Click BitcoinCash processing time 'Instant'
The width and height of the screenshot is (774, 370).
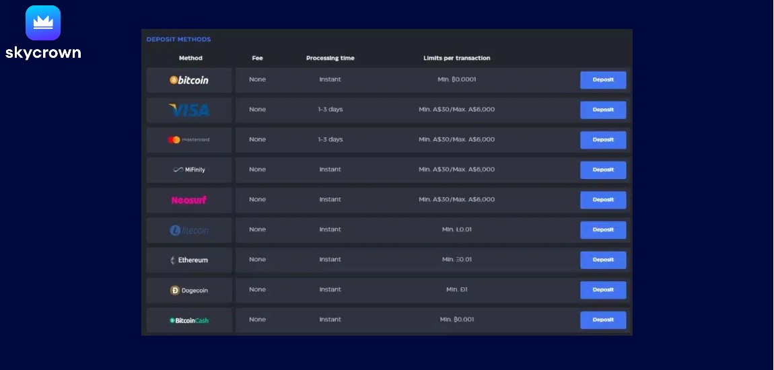[330, 320]
